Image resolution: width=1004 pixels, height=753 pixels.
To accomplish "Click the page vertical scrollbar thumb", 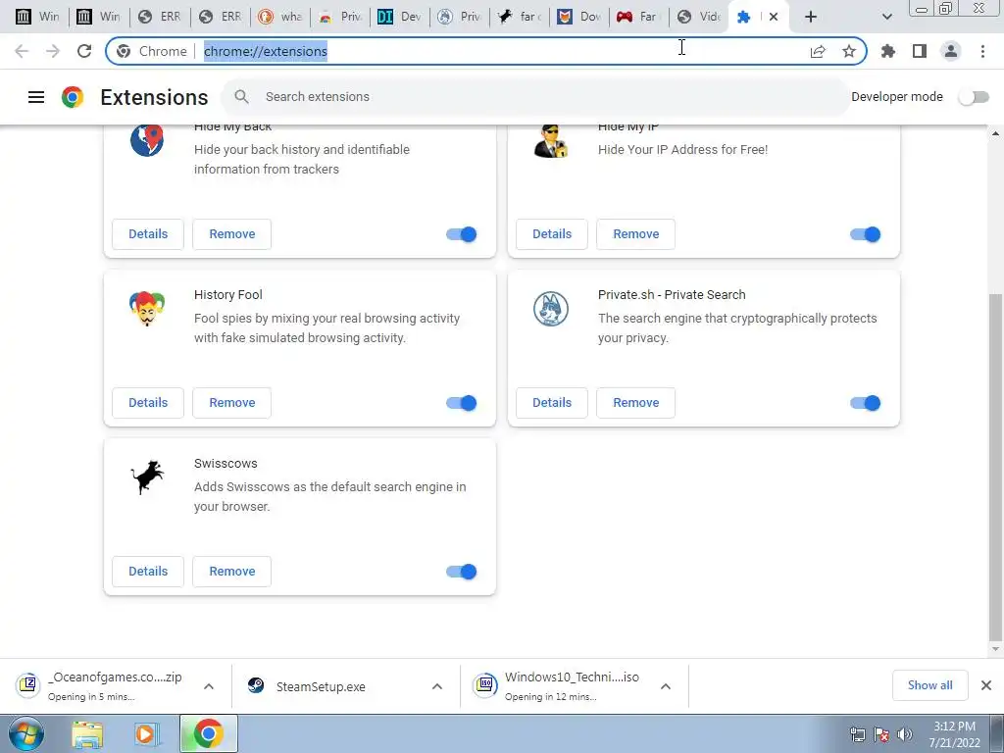I will pos(995,468).
